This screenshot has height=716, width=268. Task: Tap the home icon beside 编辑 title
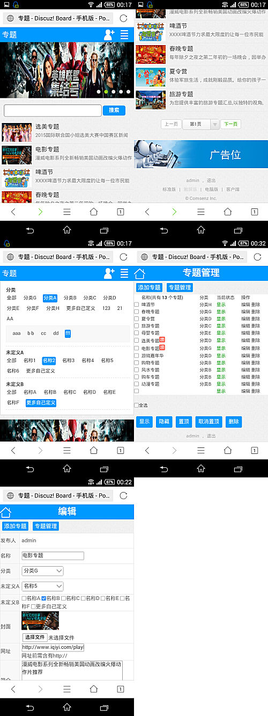pyautogui.click(x=5, y=512)
